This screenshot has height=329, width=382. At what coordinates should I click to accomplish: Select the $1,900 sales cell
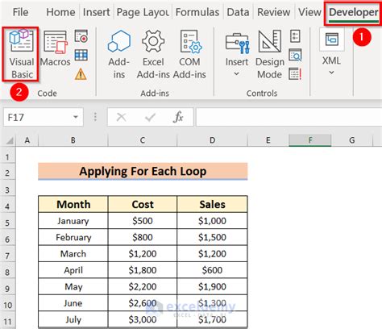pos(212,286)
